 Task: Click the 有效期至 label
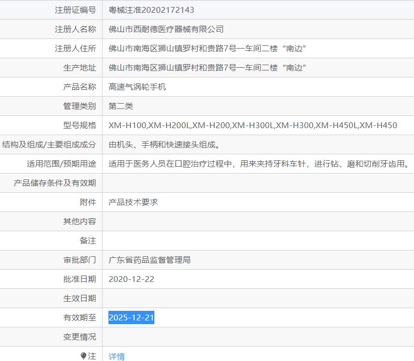pos(80,317)
